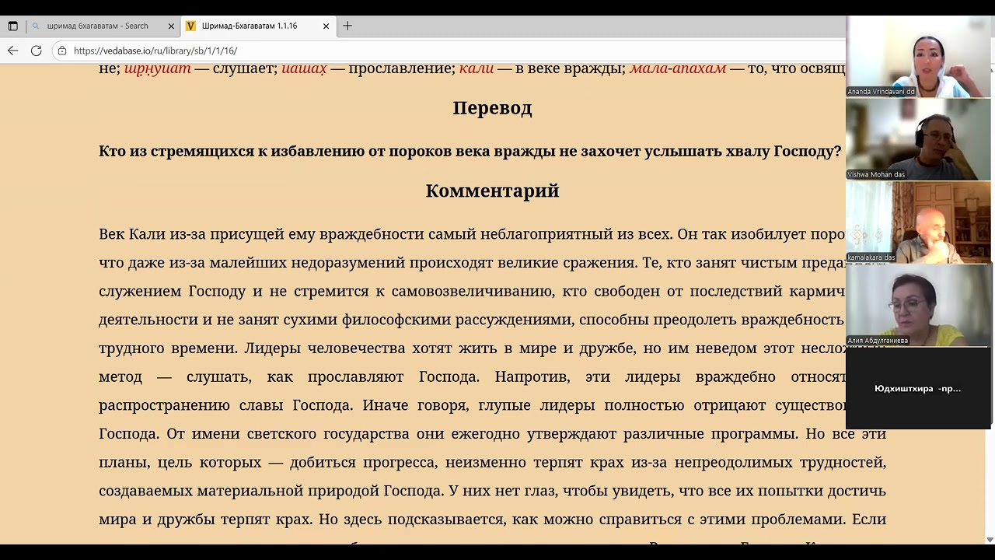Image resolution: width=995 pixels, height=560 pixels.
Task: Click the Sanskrit word 'кали' link
Action: coord(477,68)
